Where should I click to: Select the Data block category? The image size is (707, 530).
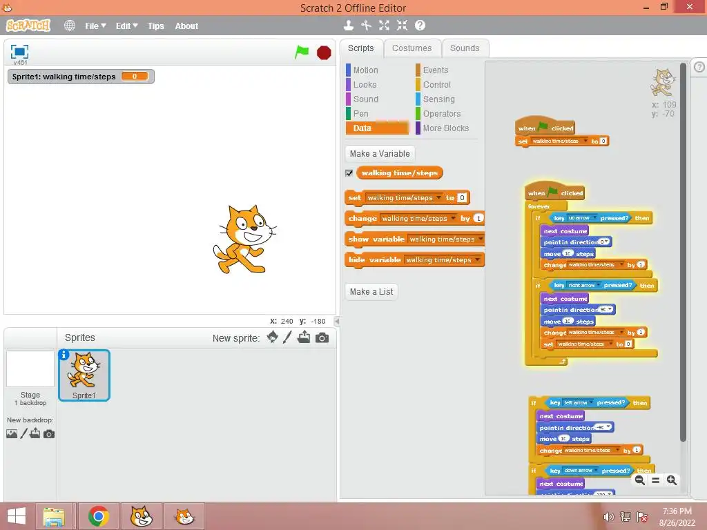pyautogui.click(x=377, y=128)
